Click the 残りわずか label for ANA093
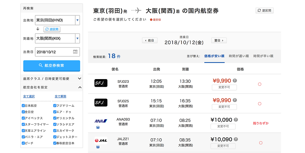The height and width of the screenshot is (153, 305). tap(261, 123)
